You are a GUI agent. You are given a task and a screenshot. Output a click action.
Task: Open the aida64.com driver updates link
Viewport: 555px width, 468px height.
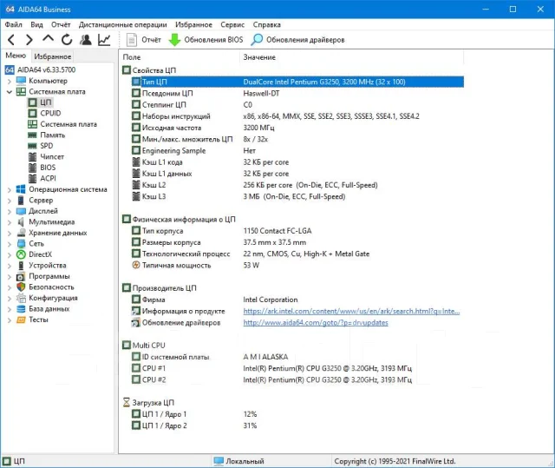[x=316, y=322]
